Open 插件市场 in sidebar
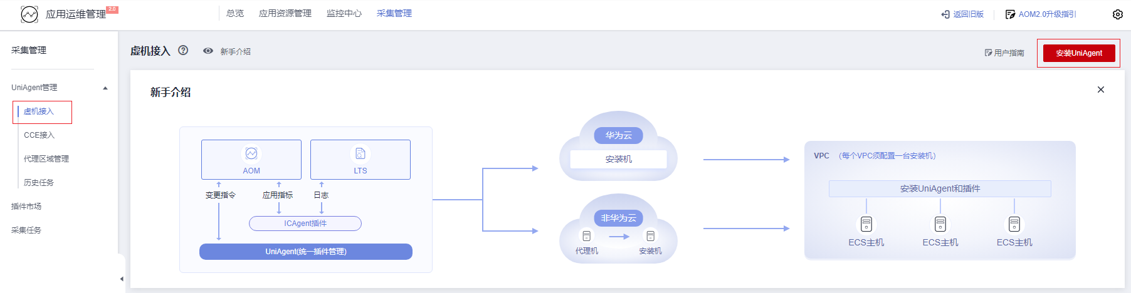Viewport: 1131px width, 293px height. tap(26, 207)
